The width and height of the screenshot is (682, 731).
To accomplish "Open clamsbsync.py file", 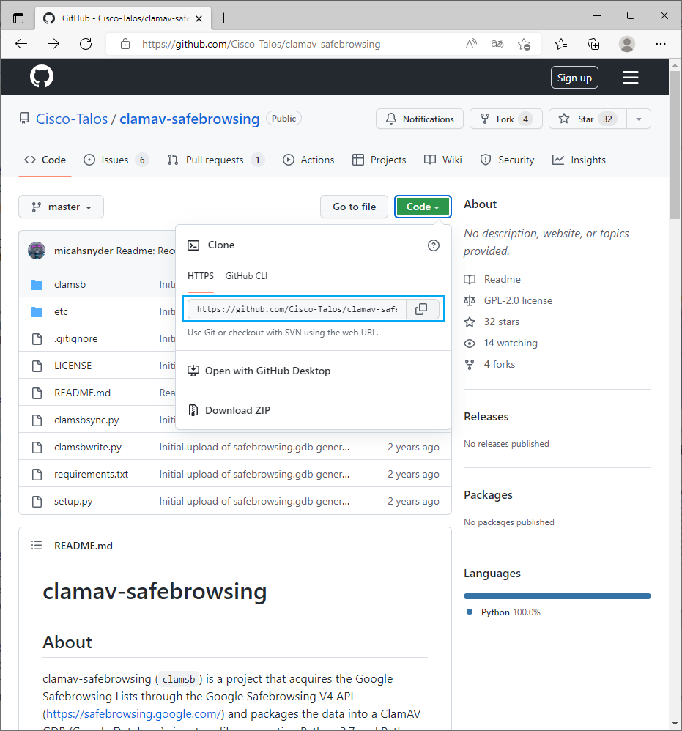I will [x=86, y=420].
